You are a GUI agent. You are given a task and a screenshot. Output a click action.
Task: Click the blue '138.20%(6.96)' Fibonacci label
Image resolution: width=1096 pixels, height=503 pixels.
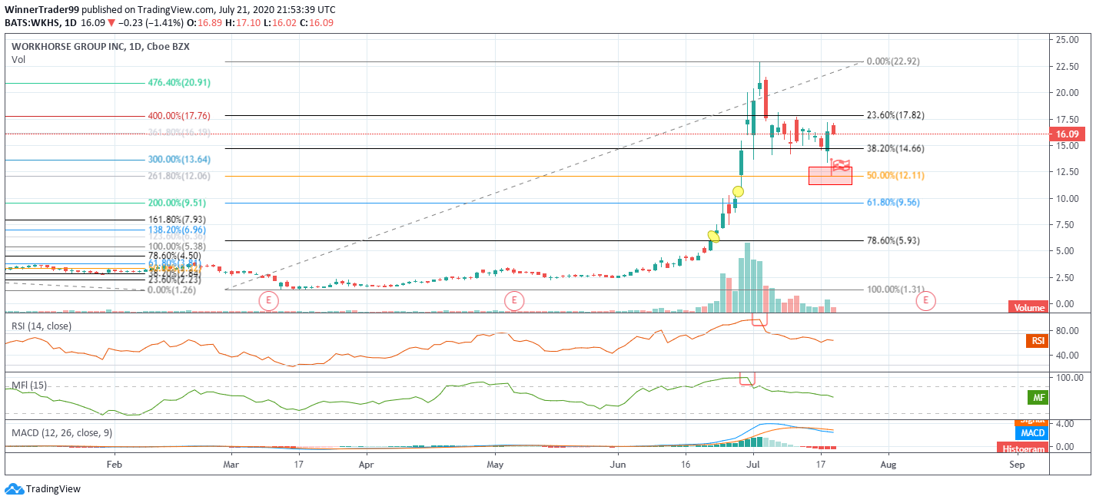pyautogui.click(x=177, y=230)
